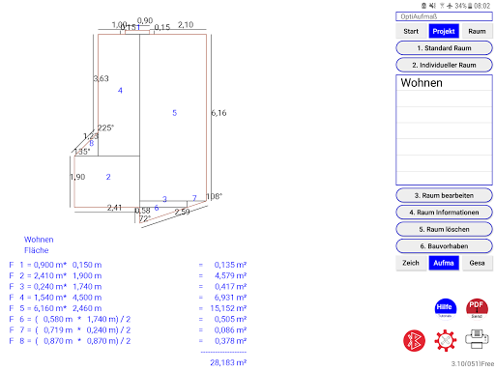Click the 08:02 clock in status bar

[481, 6]
